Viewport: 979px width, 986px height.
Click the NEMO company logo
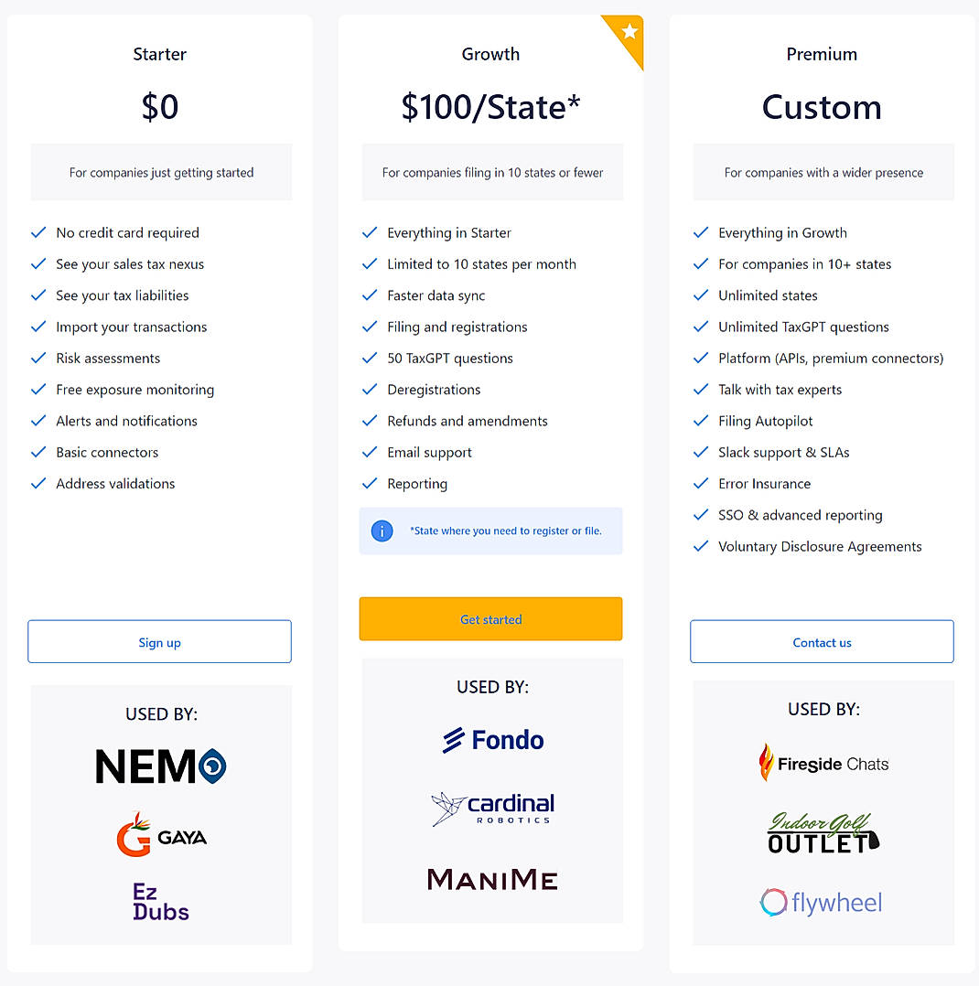coord(160,766)
